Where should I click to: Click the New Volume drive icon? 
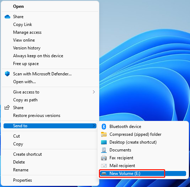(104, 173)
